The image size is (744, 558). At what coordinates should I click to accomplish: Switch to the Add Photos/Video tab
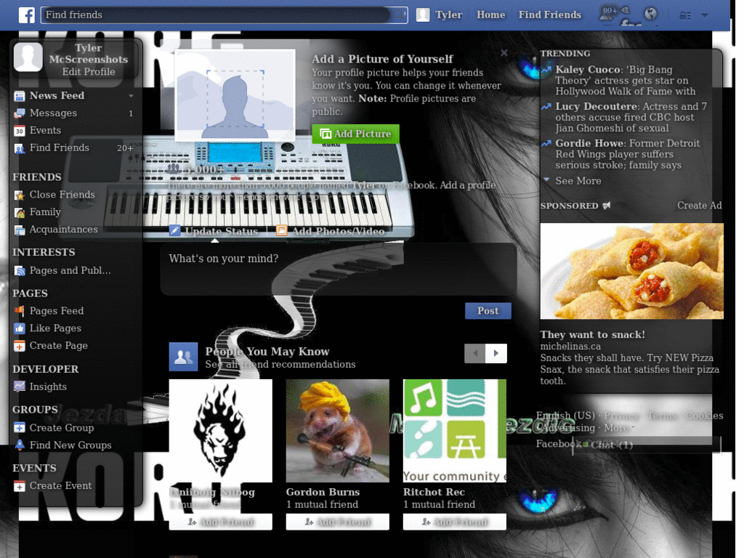338,231
